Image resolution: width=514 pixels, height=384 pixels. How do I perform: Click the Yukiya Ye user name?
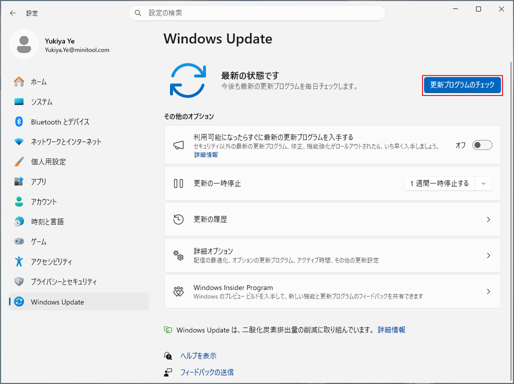coord(59,41)
